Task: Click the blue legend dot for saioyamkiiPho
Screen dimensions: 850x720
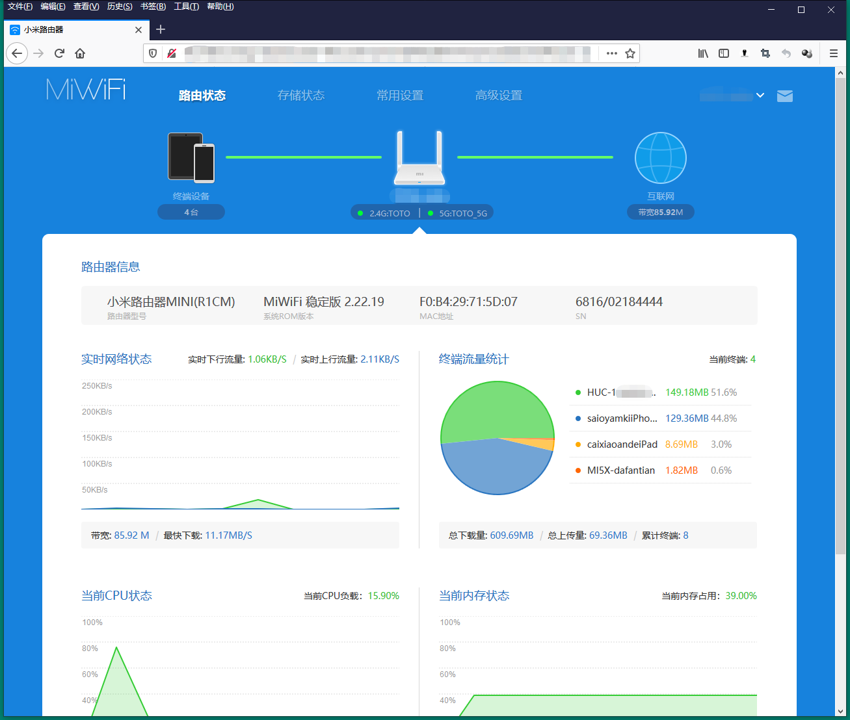Action: [578, 418]
